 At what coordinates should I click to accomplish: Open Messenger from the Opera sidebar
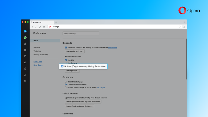click(x=25, y=31)
